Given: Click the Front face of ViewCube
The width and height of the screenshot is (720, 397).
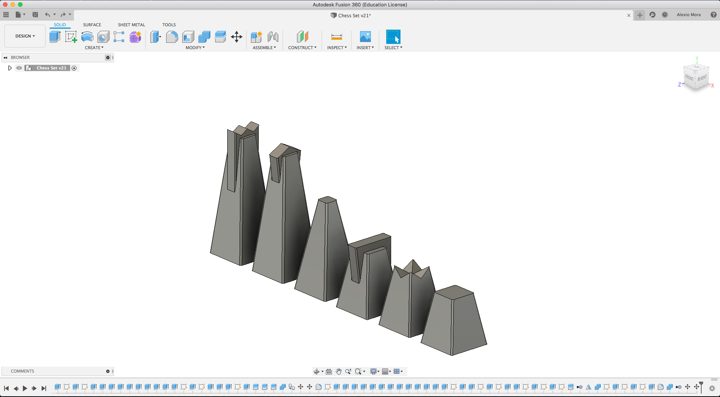Looking at the screenshot, I should coord(689,77).
